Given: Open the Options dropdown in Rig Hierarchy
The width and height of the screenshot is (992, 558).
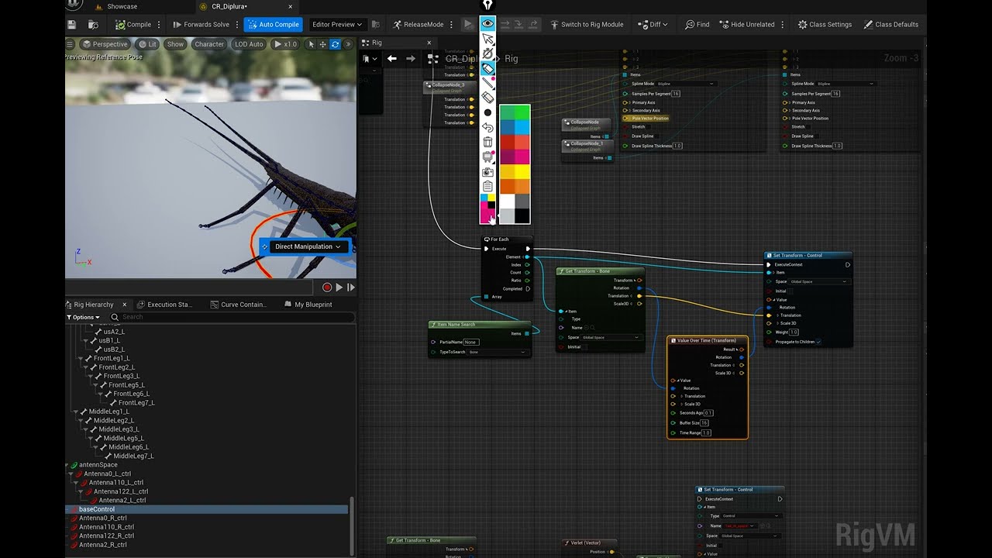Looking at the screenshot, I should coord(84,317).
